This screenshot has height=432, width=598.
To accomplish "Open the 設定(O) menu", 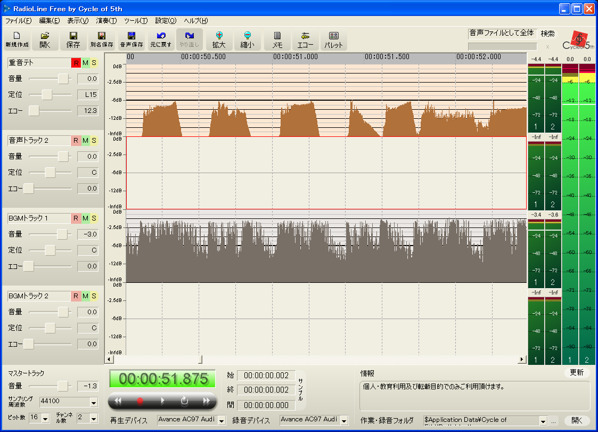I will 166,21.
